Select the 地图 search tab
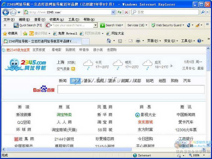The image size is (212, 159). 162,81
